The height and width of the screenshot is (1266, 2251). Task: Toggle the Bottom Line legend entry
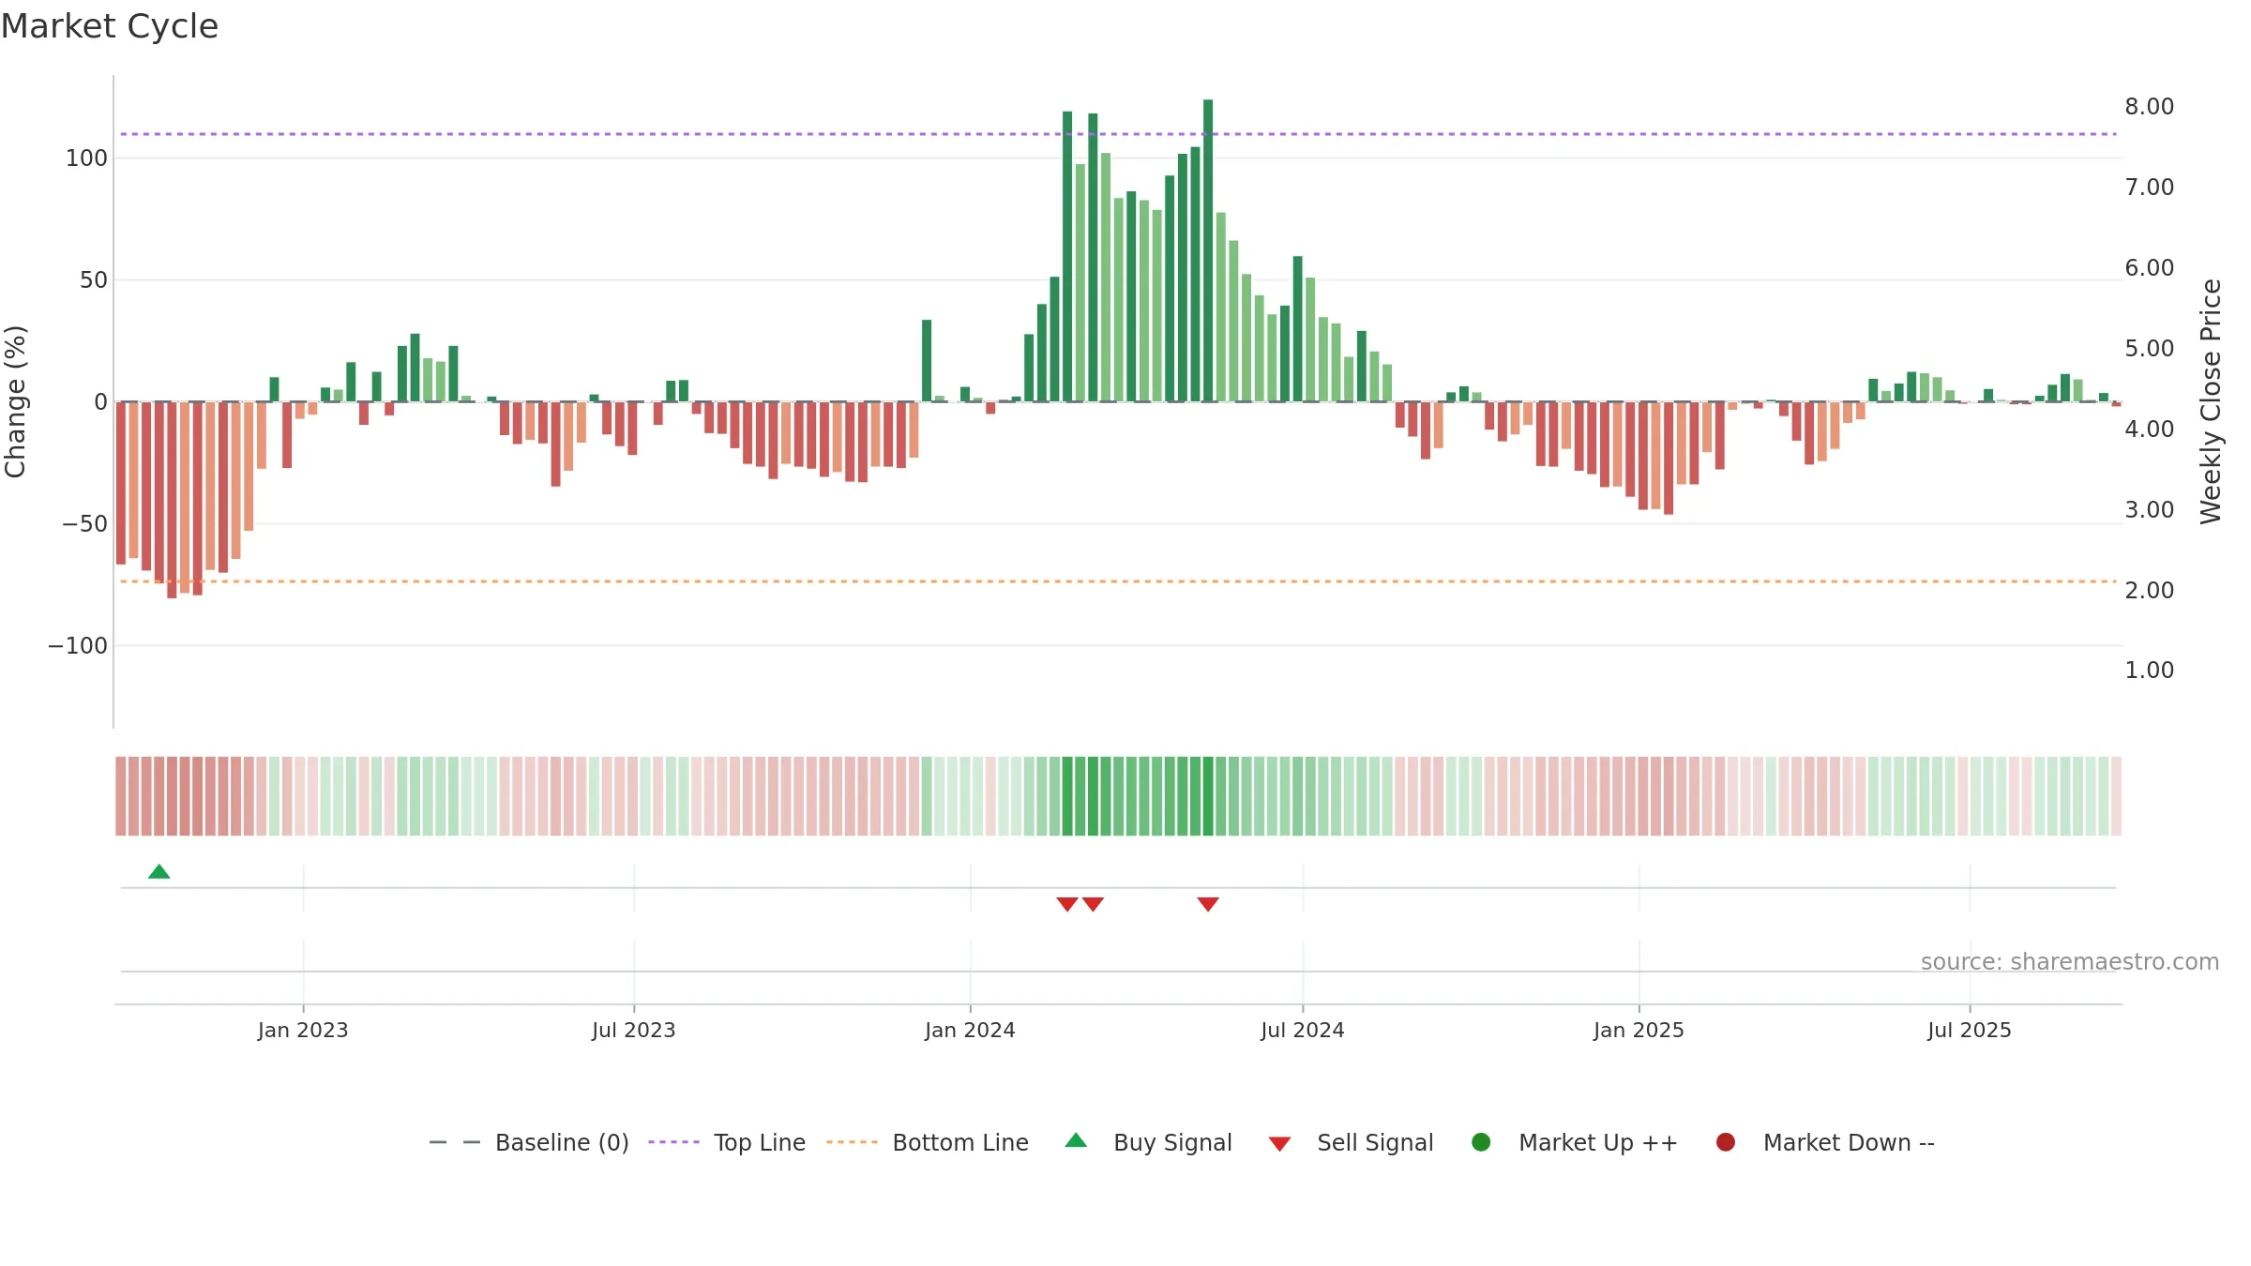928,1142
